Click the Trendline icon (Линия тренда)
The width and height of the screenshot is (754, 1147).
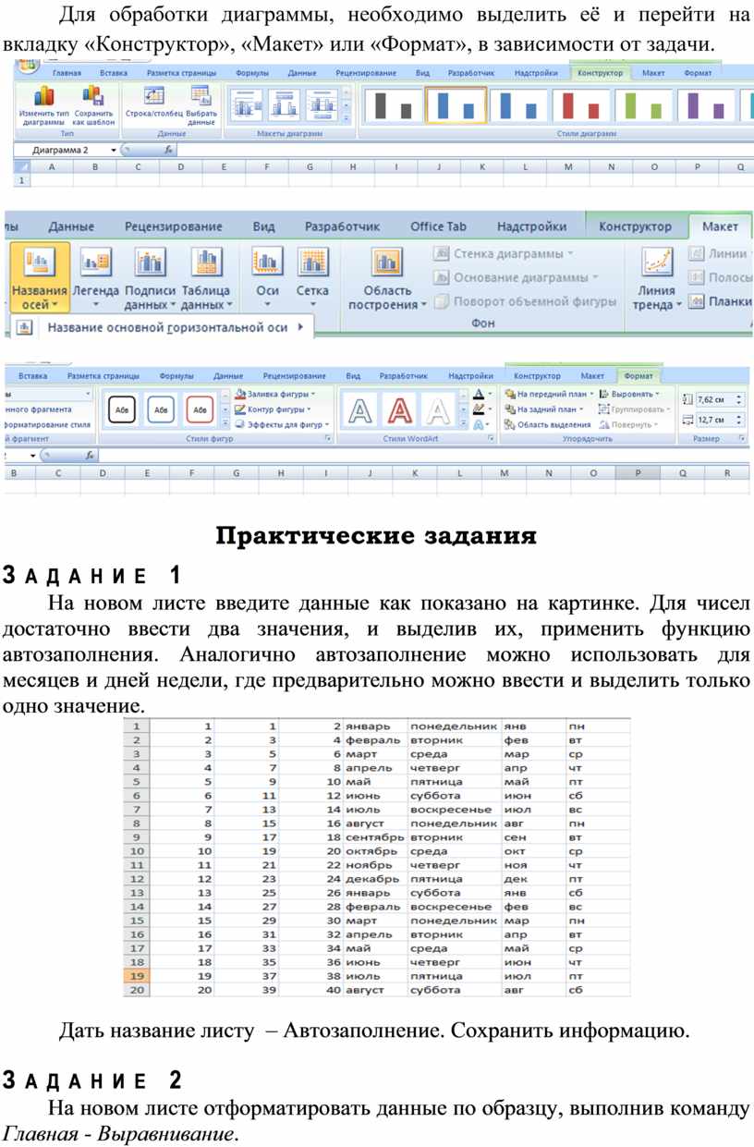point(657,277)
